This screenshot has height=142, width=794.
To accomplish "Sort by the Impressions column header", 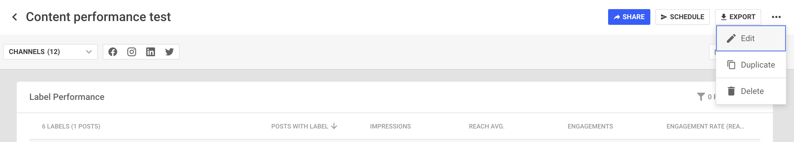I will coord(390,126).
